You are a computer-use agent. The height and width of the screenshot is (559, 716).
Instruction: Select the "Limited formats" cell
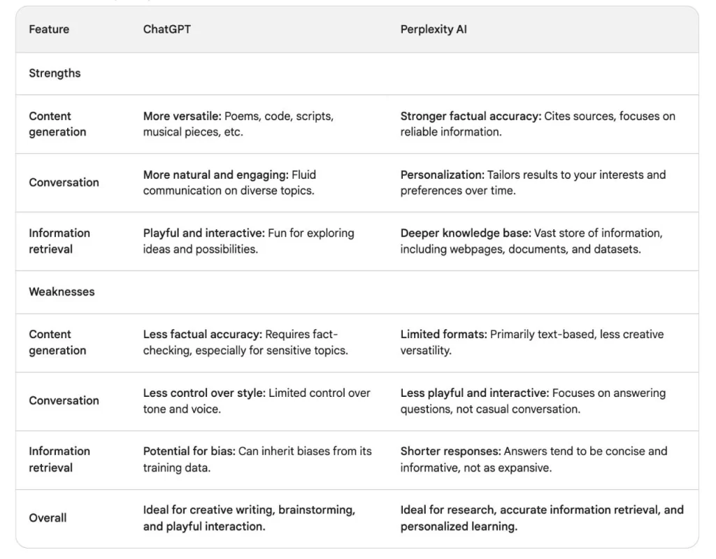[x=531, y=342]
